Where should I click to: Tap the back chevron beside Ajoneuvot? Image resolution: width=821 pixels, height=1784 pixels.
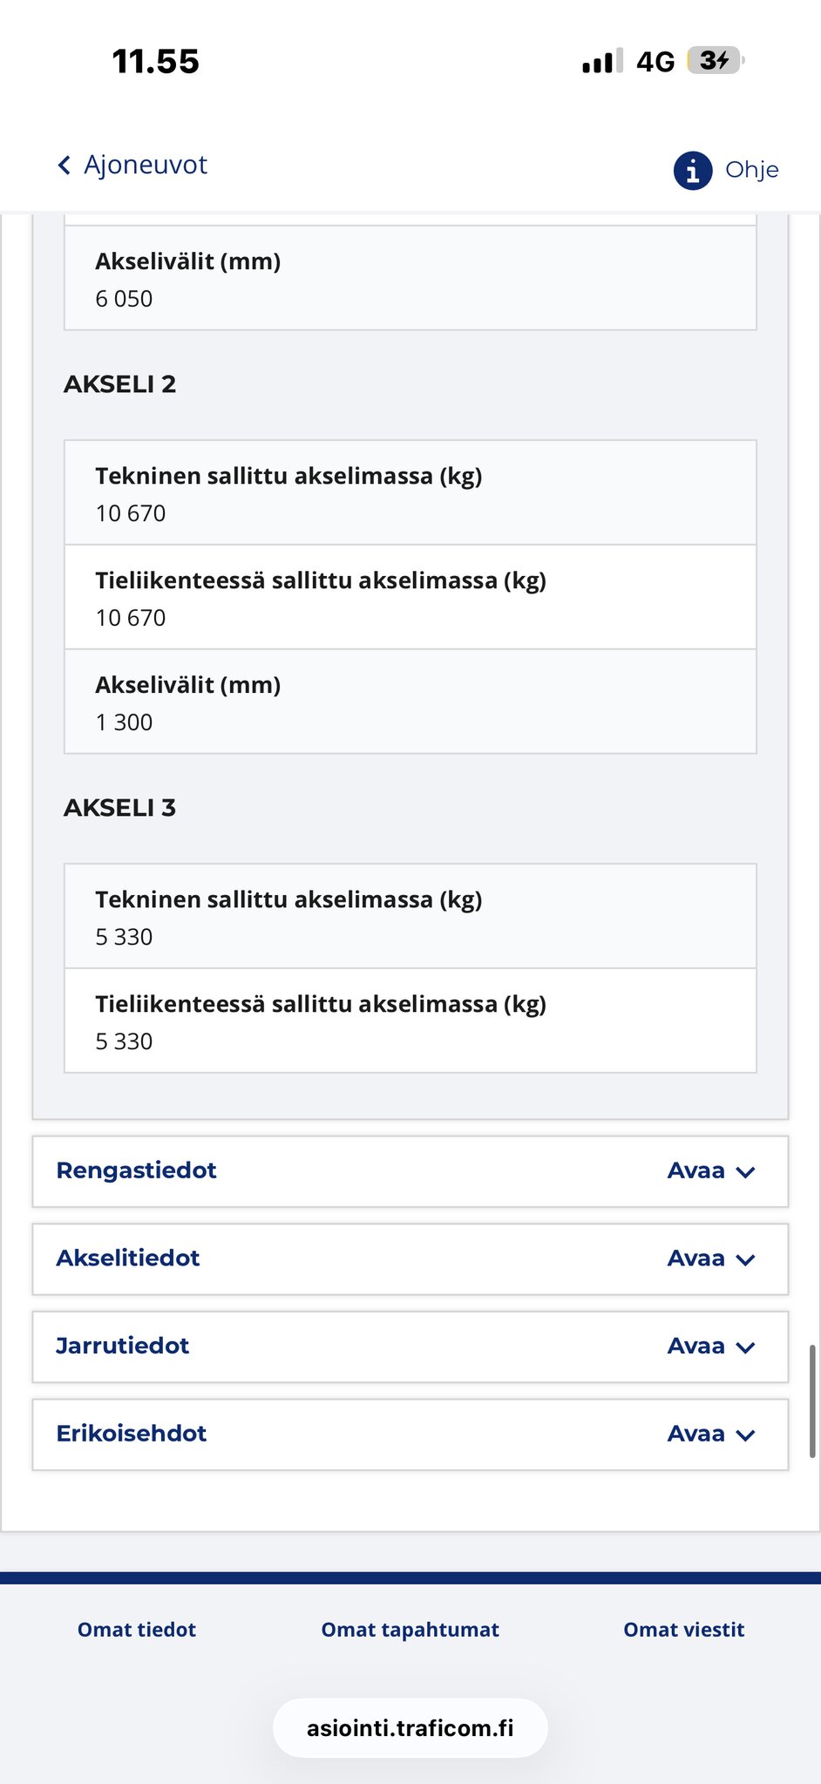point(64,166)
